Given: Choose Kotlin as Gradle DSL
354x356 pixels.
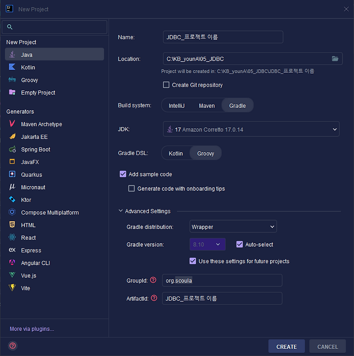Looking at the screenshot, I should [x=176, y=153].
